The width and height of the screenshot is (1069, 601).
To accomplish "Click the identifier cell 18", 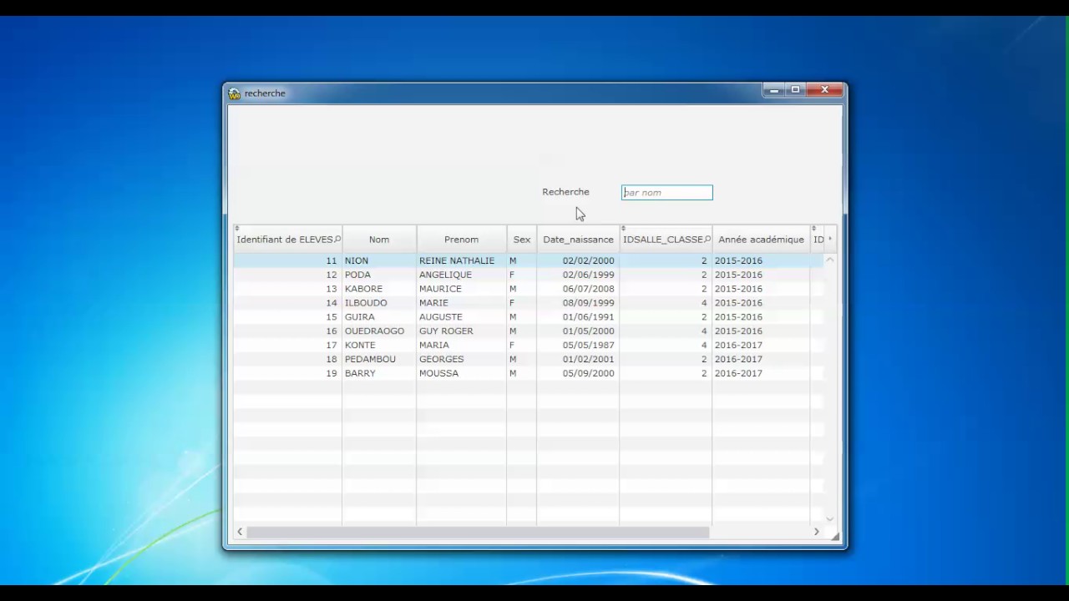I will 287,359.
